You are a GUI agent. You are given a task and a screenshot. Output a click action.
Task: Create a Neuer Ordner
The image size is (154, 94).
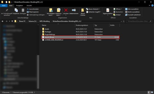coord(83,12)
